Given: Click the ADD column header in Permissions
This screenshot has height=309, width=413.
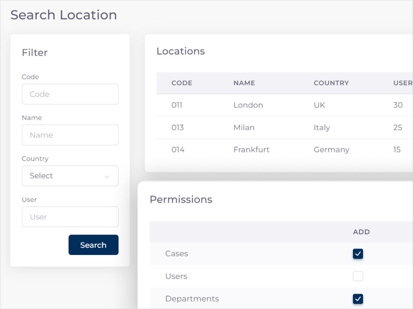Looking at the screenshot, I should [361, 232].
